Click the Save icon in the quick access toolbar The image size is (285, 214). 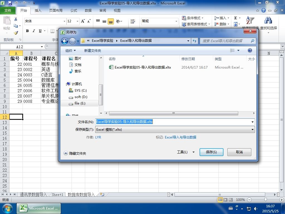(10, 3)
